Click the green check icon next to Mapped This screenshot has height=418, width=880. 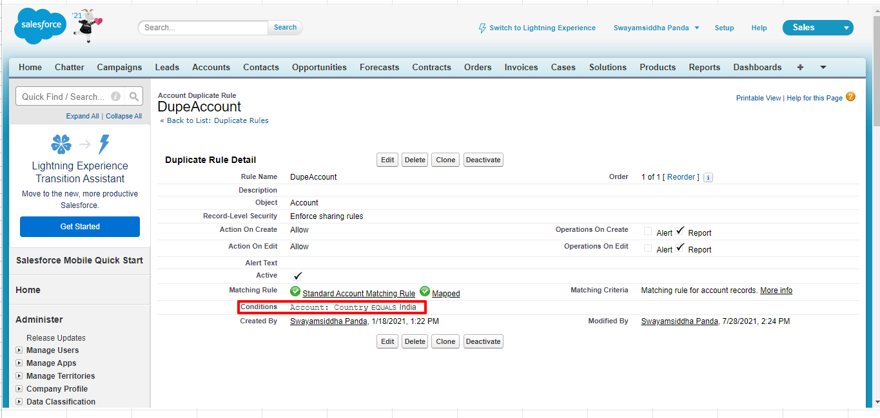(x=425, y=291)
